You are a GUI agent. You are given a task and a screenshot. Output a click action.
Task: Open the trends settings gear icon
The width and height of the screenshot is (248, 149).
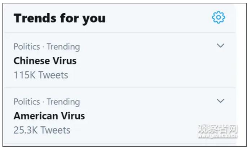(218, 17)
